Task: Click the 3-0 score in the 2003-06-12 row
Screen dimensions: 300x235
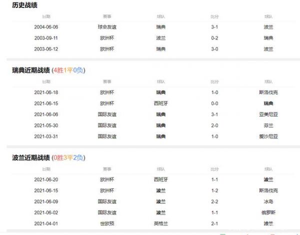Action: pyautogui.click(x=214, y=49)
